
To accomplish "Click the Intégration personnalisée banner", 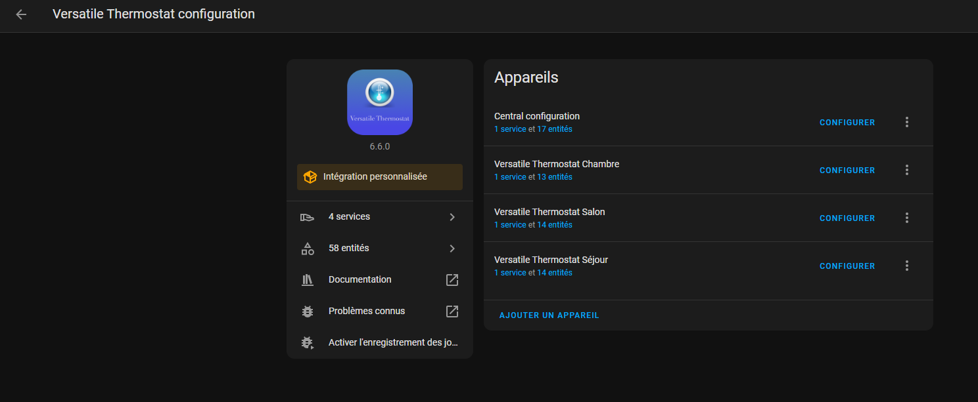I will [380, 177].
